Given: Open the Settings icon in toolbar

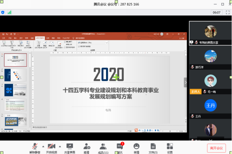Looking at the screenshot, I should point(170,146).
